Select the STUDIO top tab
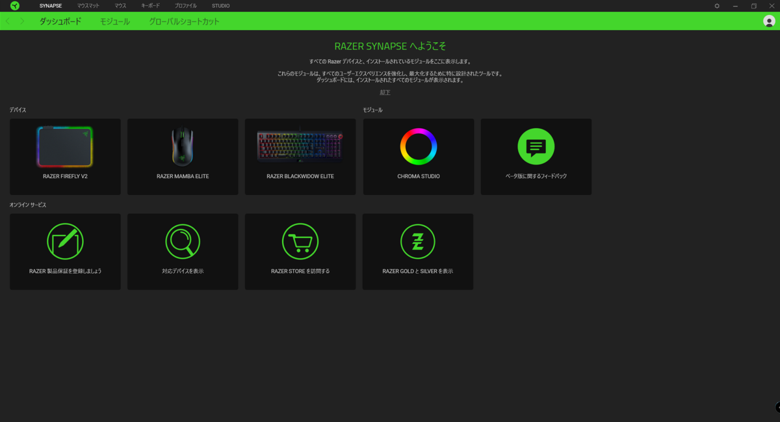This screenshot has height=422, width=780. click(220, 6)
